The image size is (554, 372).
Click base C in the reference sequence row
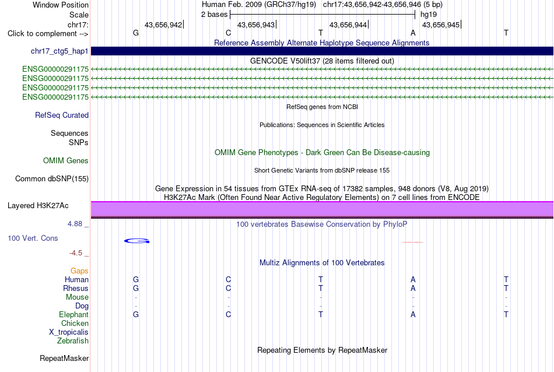228,33
